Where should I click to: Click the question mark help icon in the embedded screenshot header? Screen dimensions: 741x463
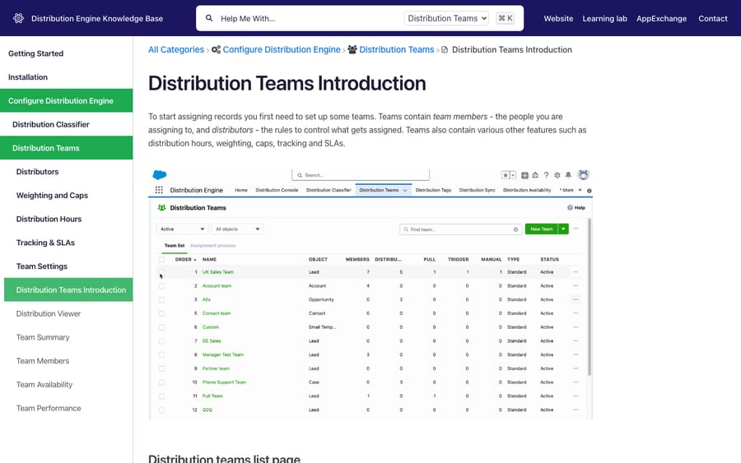tap(547, 175)
